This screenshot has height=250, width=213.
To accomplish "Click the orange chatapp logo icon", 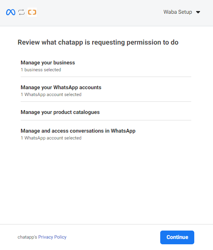I will pyautogui.click(x=32, y=12).
